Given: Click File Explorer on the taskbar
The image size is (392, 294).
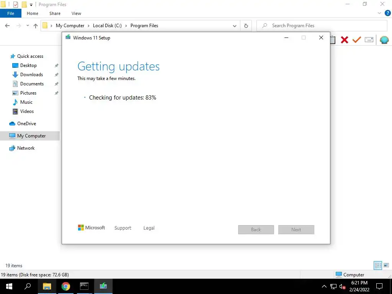Looking at the screenshot, I should tap(47, 286).
